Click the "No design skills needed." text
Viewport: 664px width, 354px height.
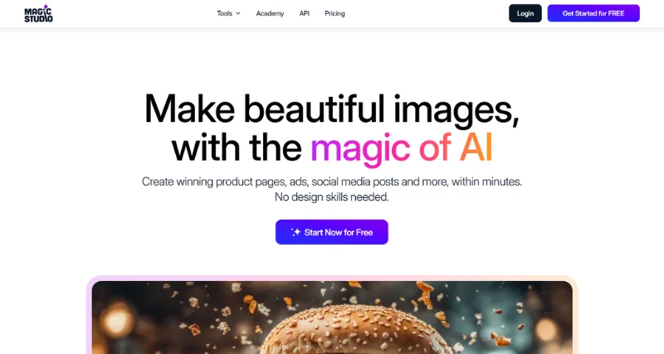click(x=332, y=197)
